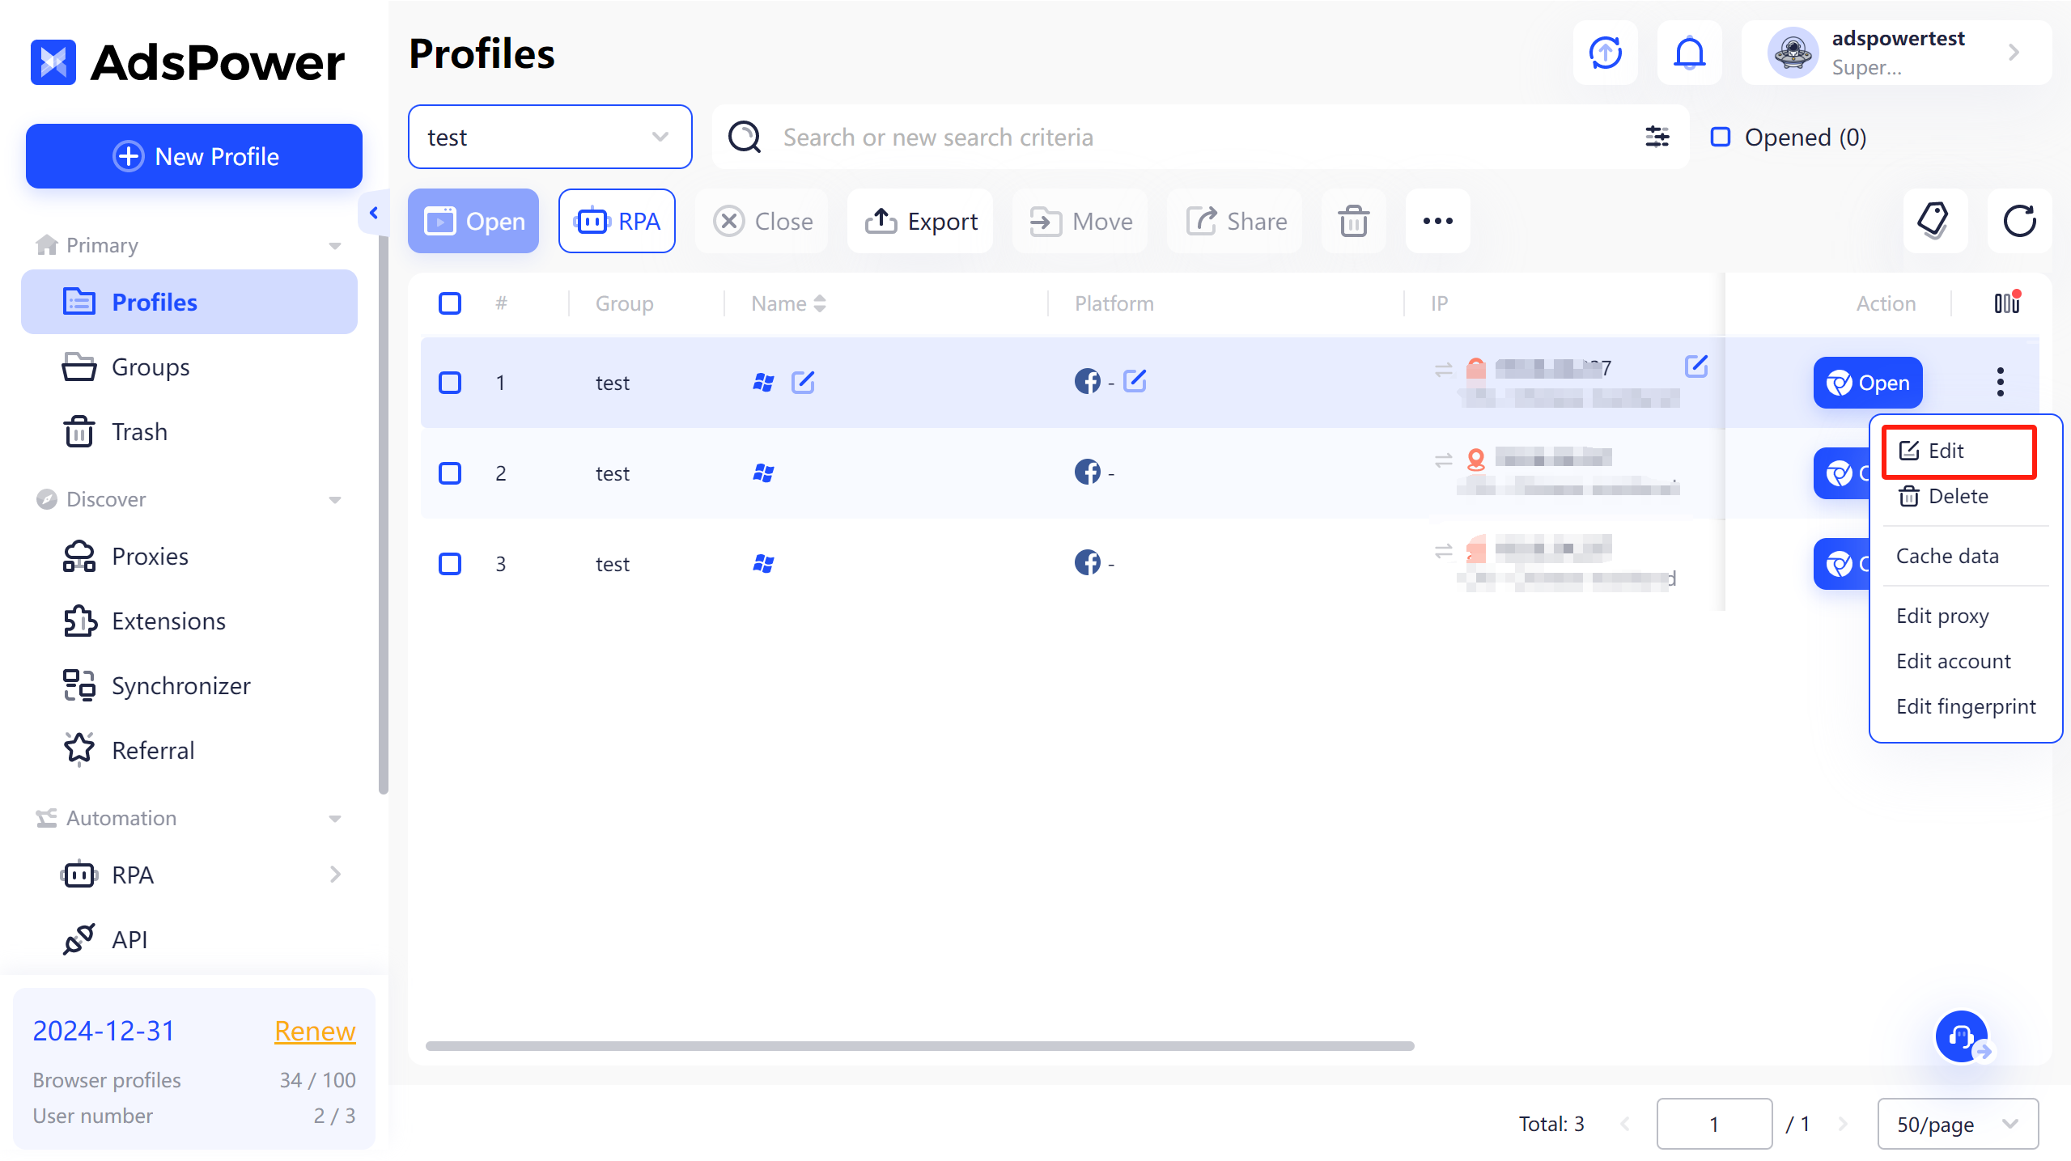Click the Close toolbar button
Viewport: 2071px width, 1161px height.
[x=762, y=221]
